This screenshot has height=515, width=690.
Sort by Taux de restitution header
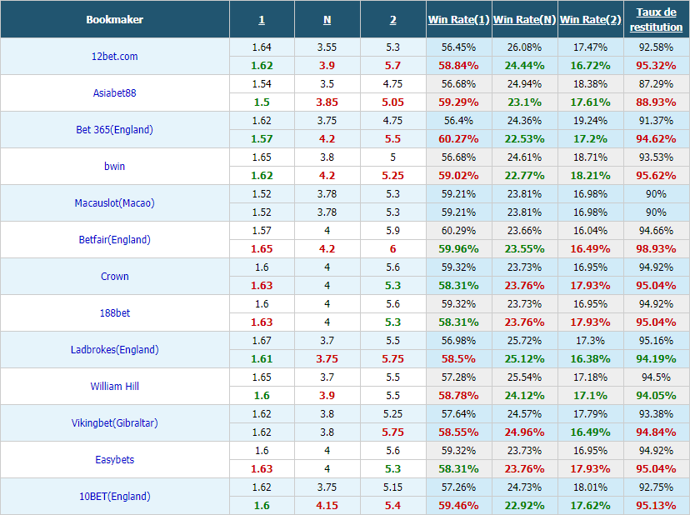point(656,20)
